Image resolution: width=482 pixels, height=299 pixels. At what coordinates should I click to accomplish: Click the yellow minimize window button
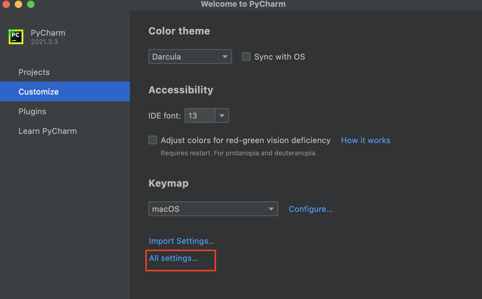point(18,4)
